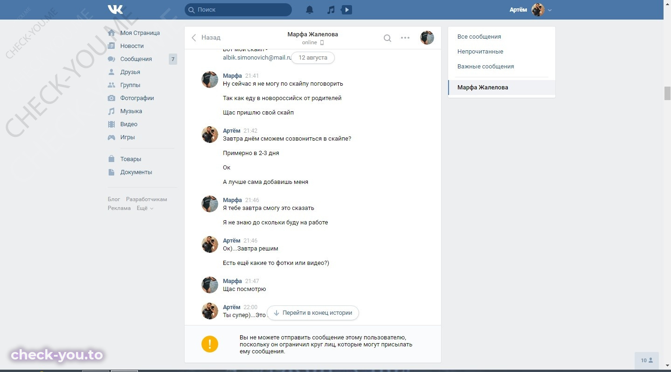Open Разработчикам footer link

point(146,199)
